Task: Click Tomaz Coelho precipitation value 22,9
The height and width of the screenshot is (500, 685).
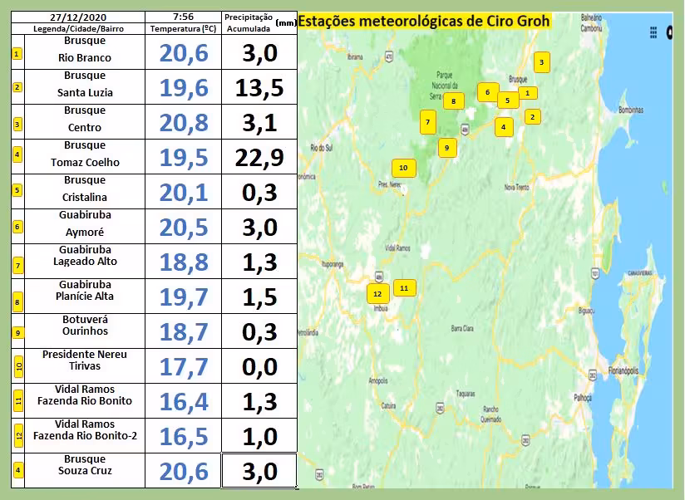Action: [259, 156]
